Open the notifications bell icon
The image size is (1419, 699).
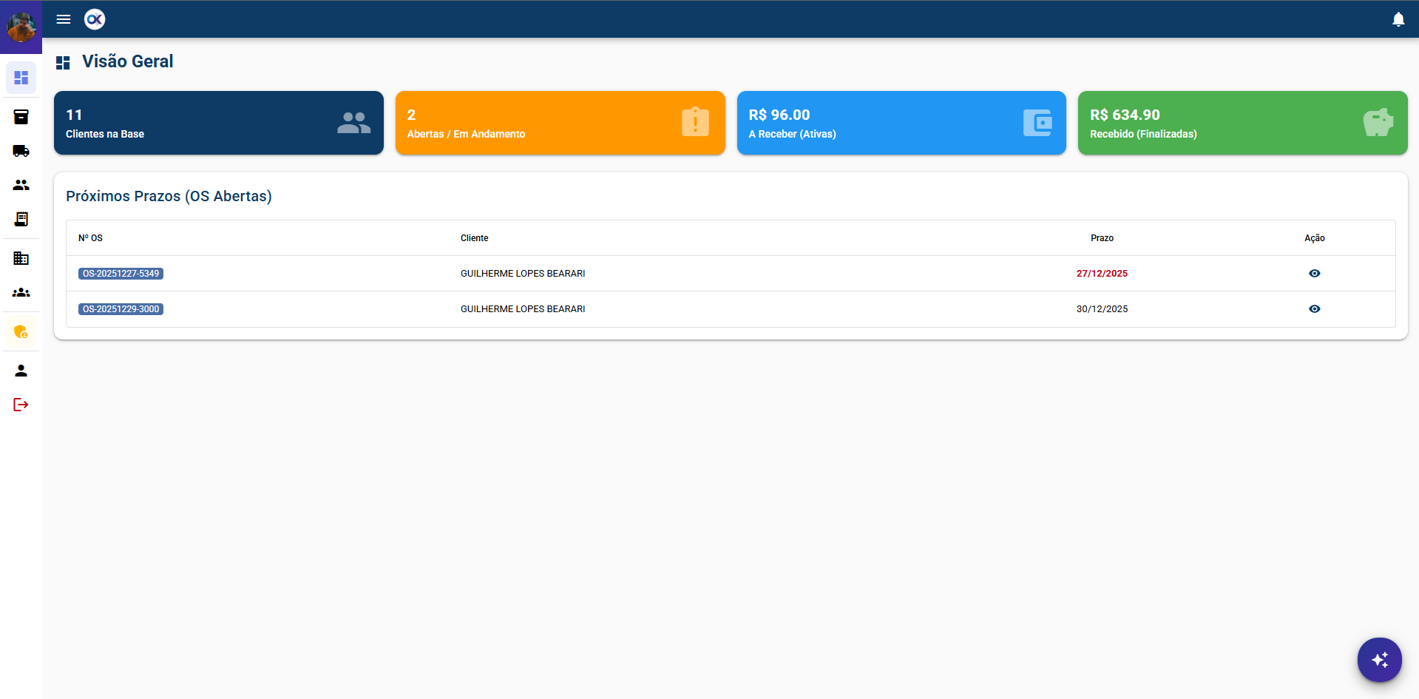pyautogui.click(x=1398, y=18)
